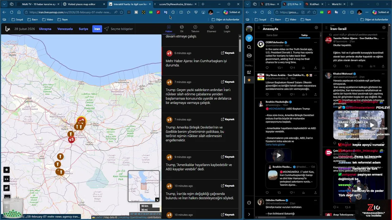
Task: Open Sohbet et Copilot in right browser
Action: point(381,12)
